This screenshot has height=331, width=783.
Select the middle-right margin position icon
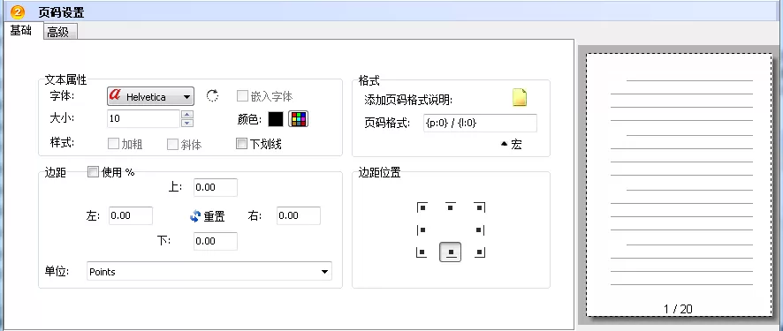click(479, 229)
